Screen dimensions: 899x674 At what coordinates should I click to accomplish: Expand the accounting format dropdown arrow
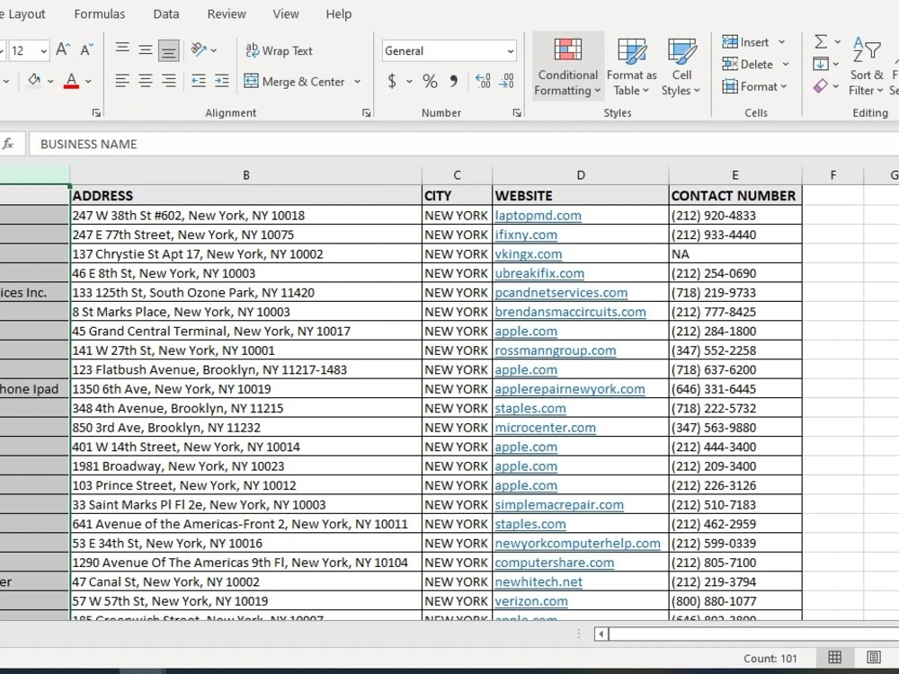[409, 82]
